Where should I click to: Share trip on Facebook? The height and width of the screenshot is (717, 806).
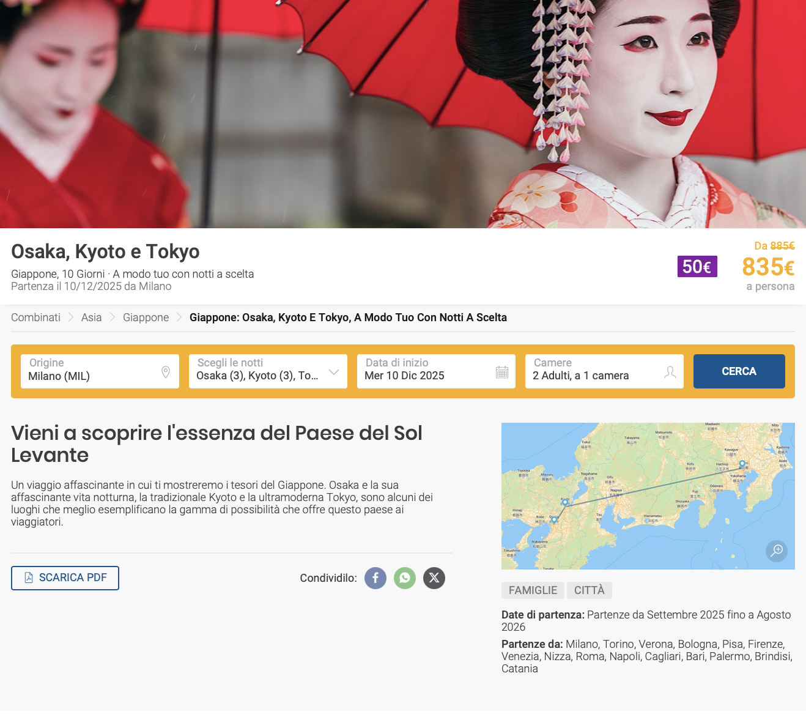tap(375, 578)
